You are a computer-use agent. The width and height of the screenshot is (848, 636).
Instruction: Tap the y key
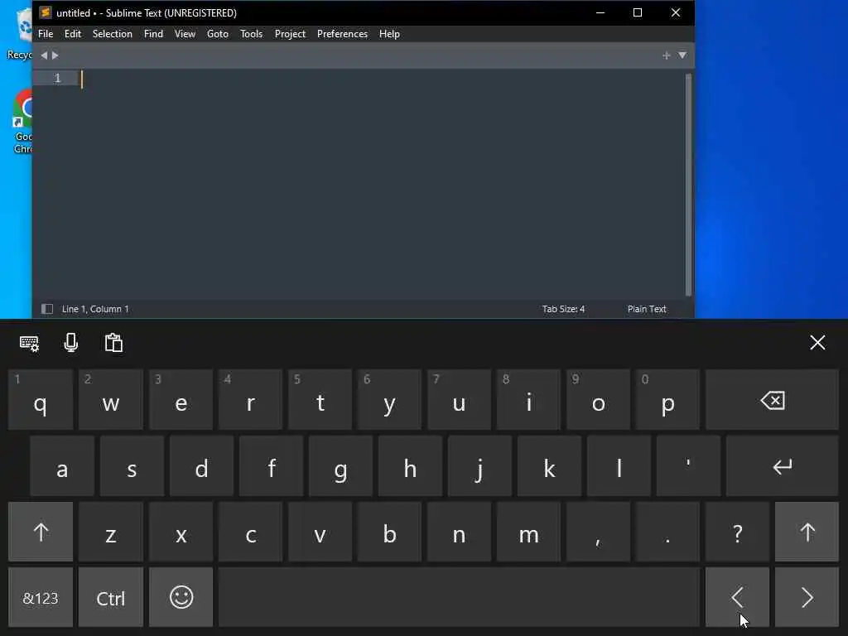(389, 400)
